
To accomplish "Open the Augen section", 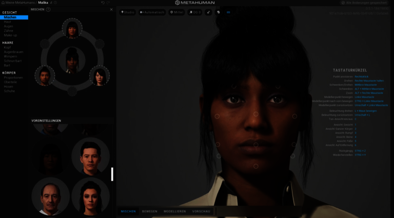I will 9,26.
